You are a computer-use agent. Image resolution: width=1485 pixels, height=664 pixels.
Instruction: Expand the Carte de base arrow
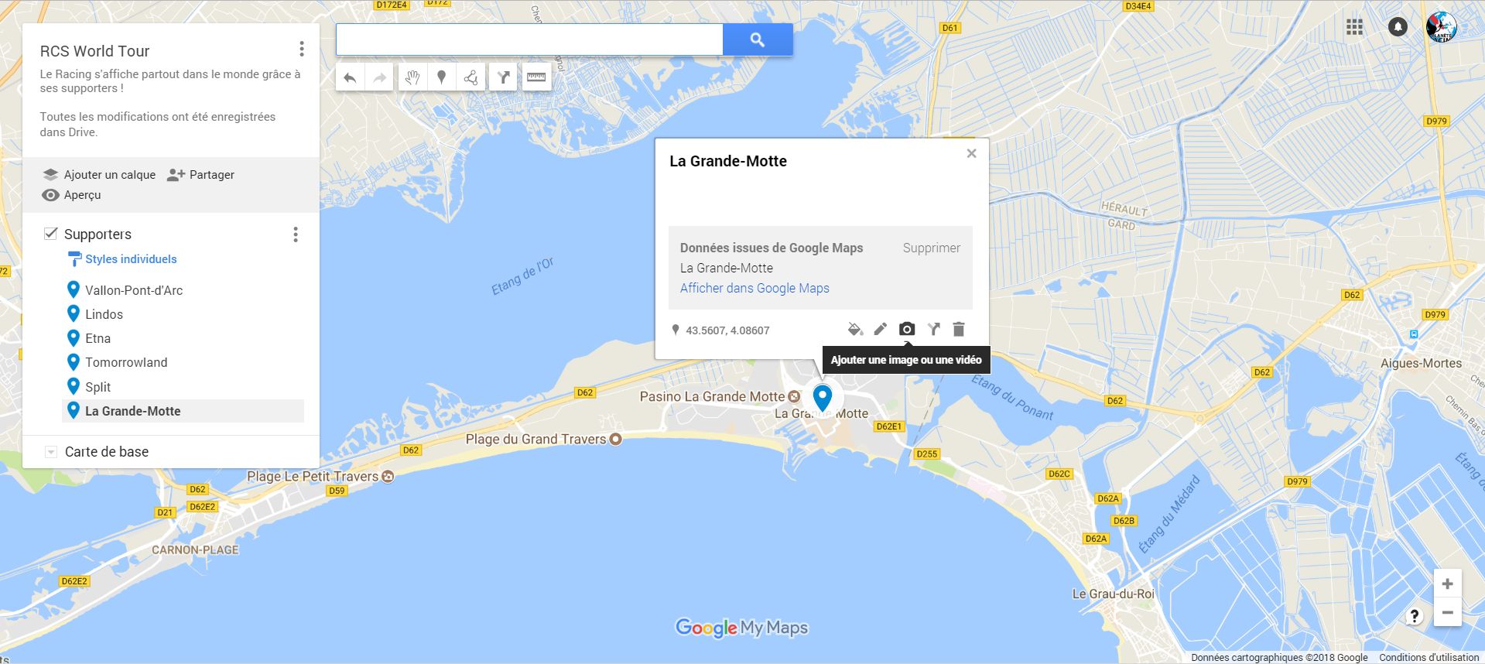51,452
